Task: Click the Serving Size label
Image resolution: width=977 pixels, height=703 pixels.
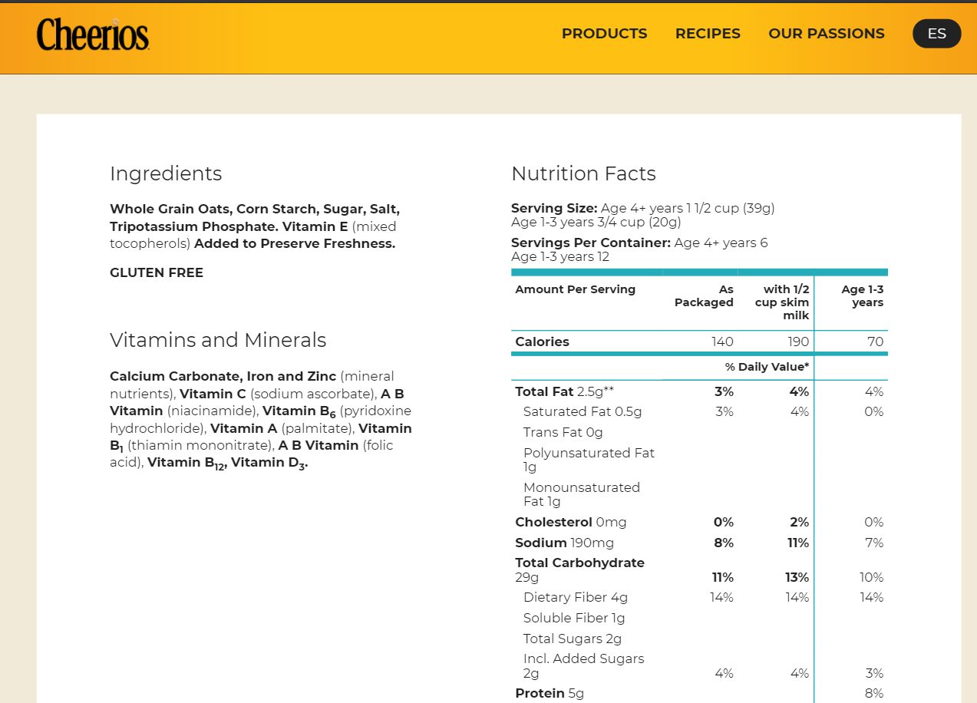Action: [554, 208]
